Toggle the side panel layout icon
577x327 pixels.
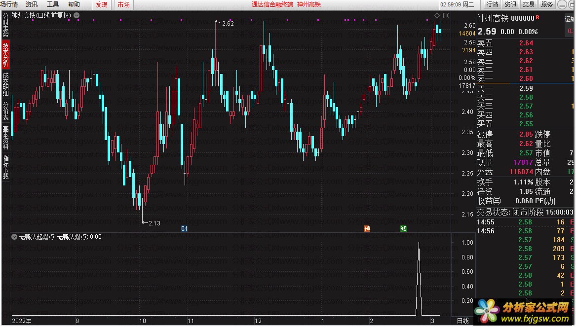point(446,15)
